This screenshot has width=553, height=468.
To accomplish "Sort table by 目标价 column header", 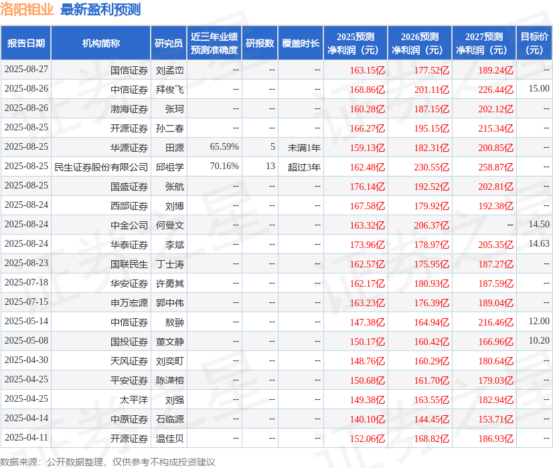I will (x=532, y=43).
